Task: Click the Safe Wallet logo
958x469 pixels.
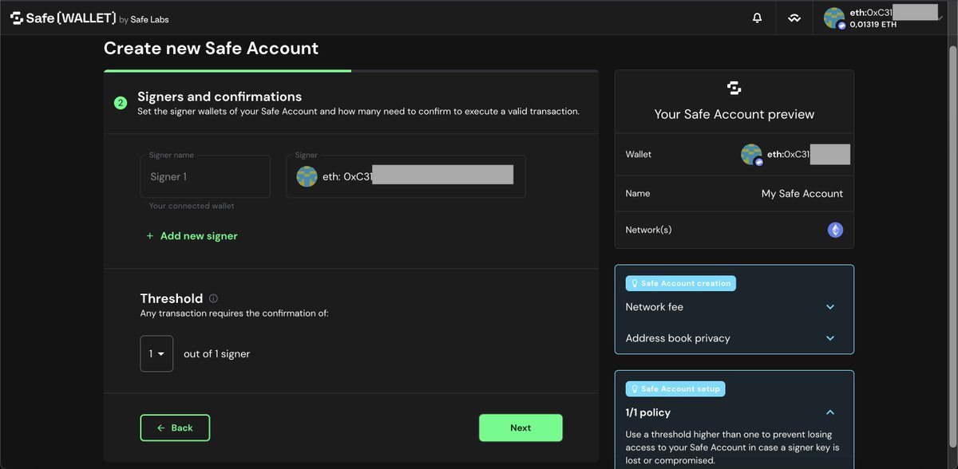Action: 63,18
